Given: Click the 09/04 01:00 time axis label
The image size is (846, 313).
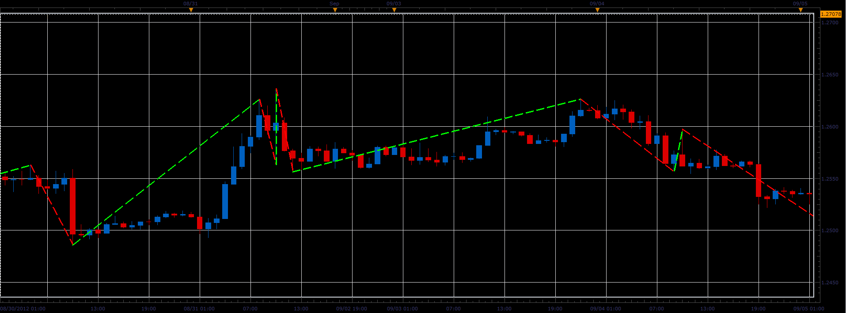Looking at the screenshot, I should pyautogui.click(x=606, y=309).
